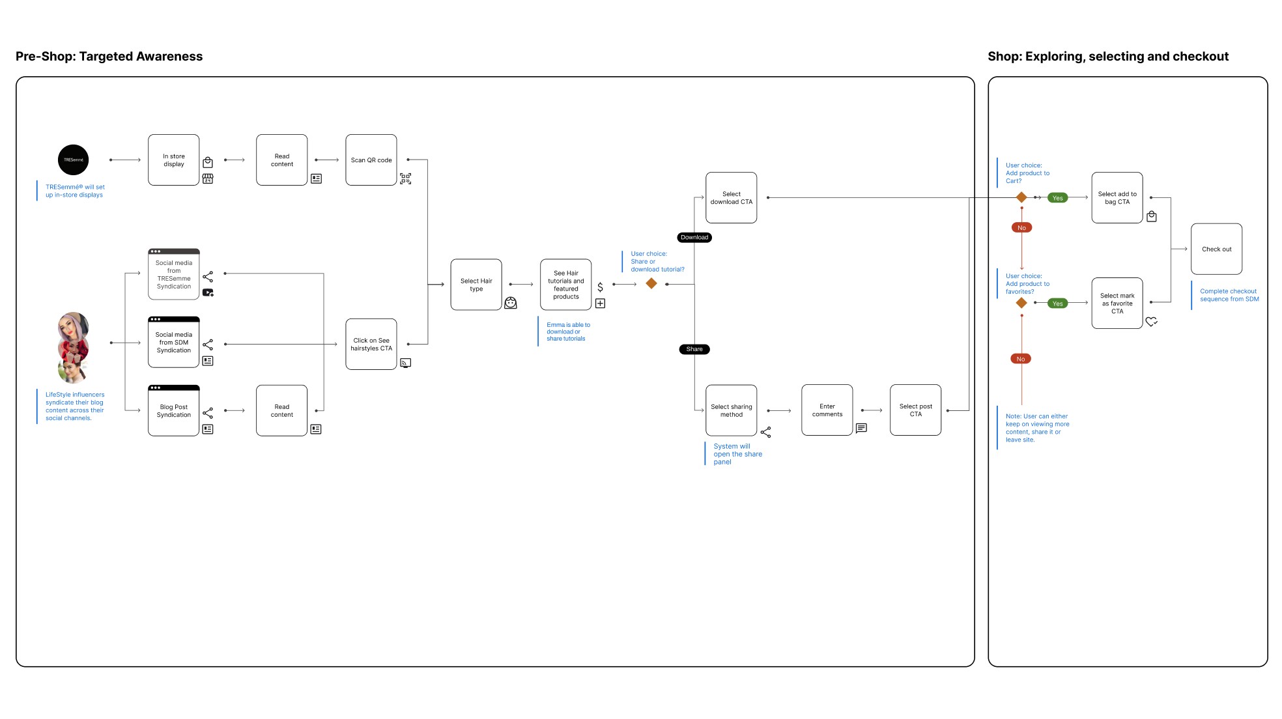Click the QR scan icon beside Scan QR code
The height and width of the screenshot is (719, 1282).
tap(406, 178)
